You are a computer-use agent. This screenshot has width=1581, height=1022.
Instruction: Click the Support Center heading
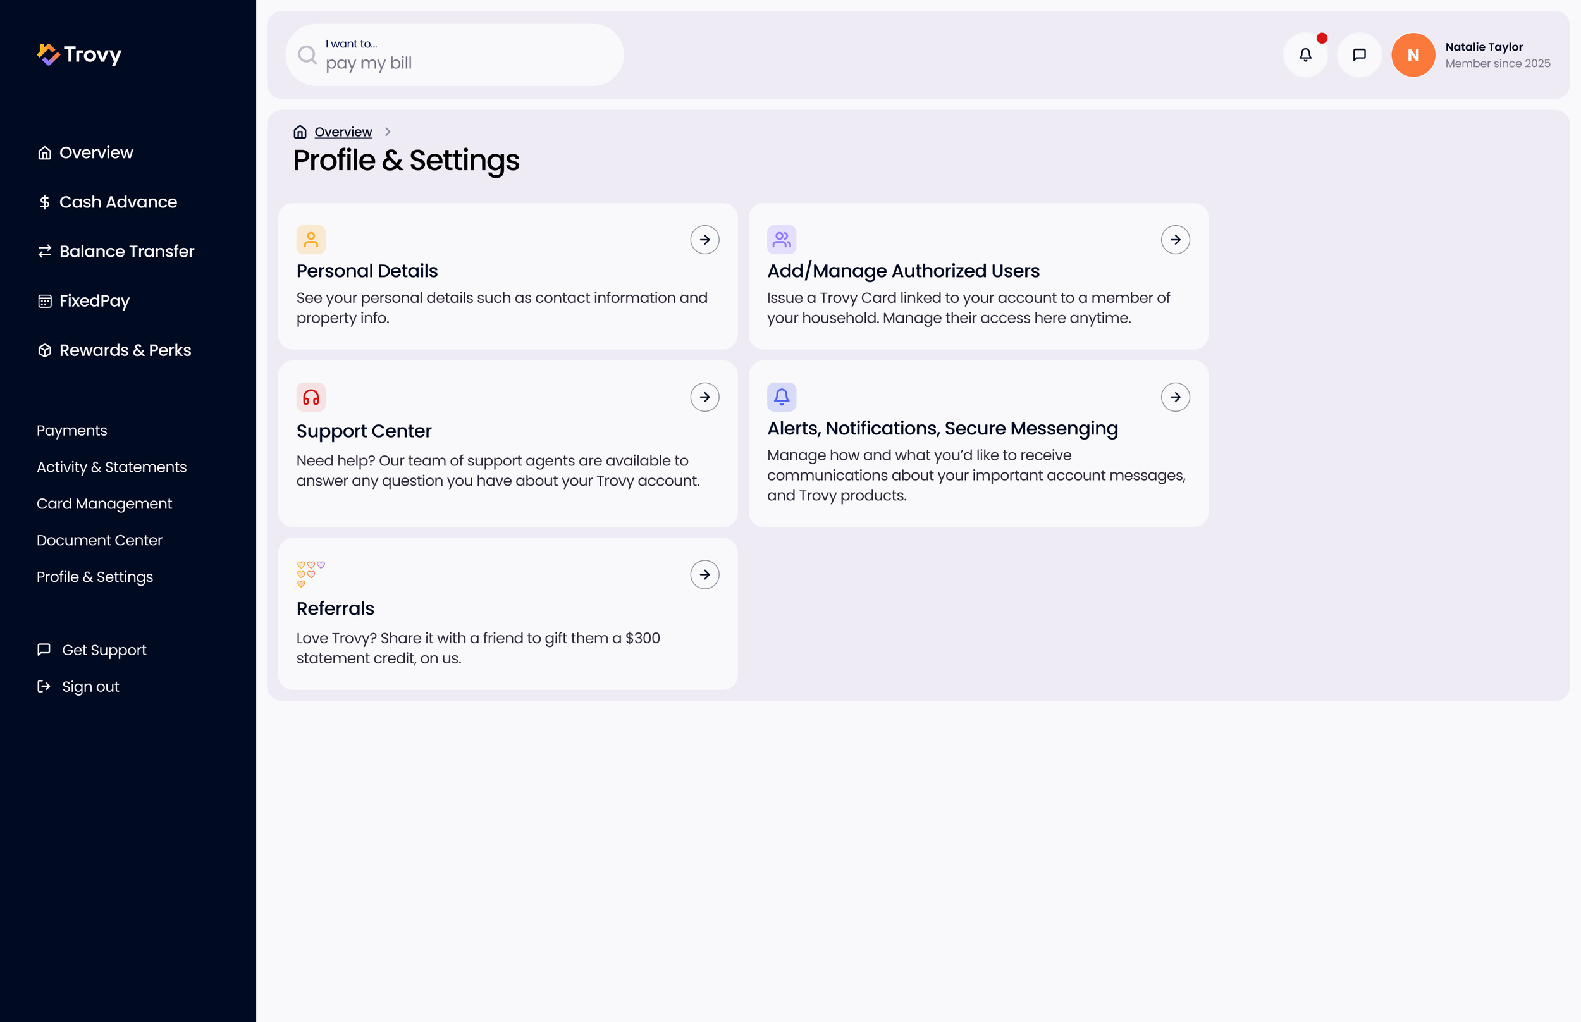pyautogui.click(x=364, y=431)
